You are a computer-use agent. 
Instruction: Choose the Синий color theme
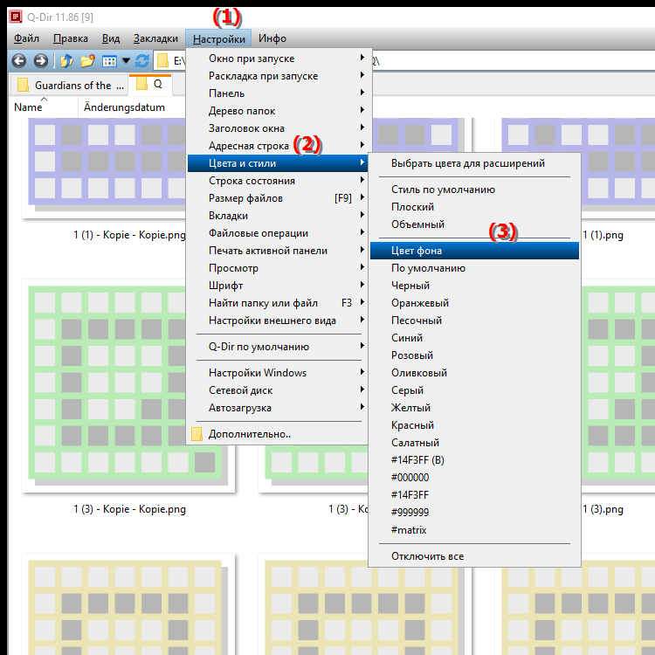pyautogui.click(x=474, y=338)
